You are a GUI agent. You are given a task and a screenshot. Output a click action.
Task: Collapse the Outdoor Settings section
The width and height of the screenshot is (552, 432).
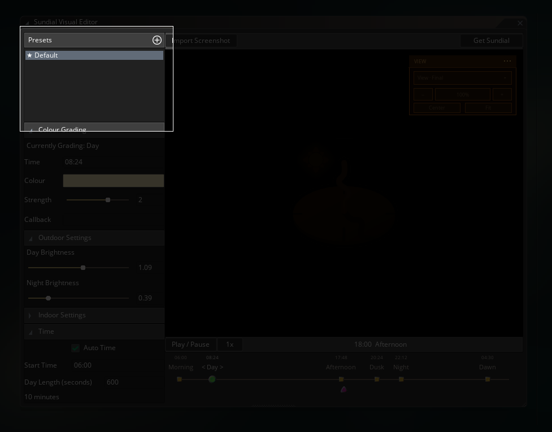click(x=31, y=238)
